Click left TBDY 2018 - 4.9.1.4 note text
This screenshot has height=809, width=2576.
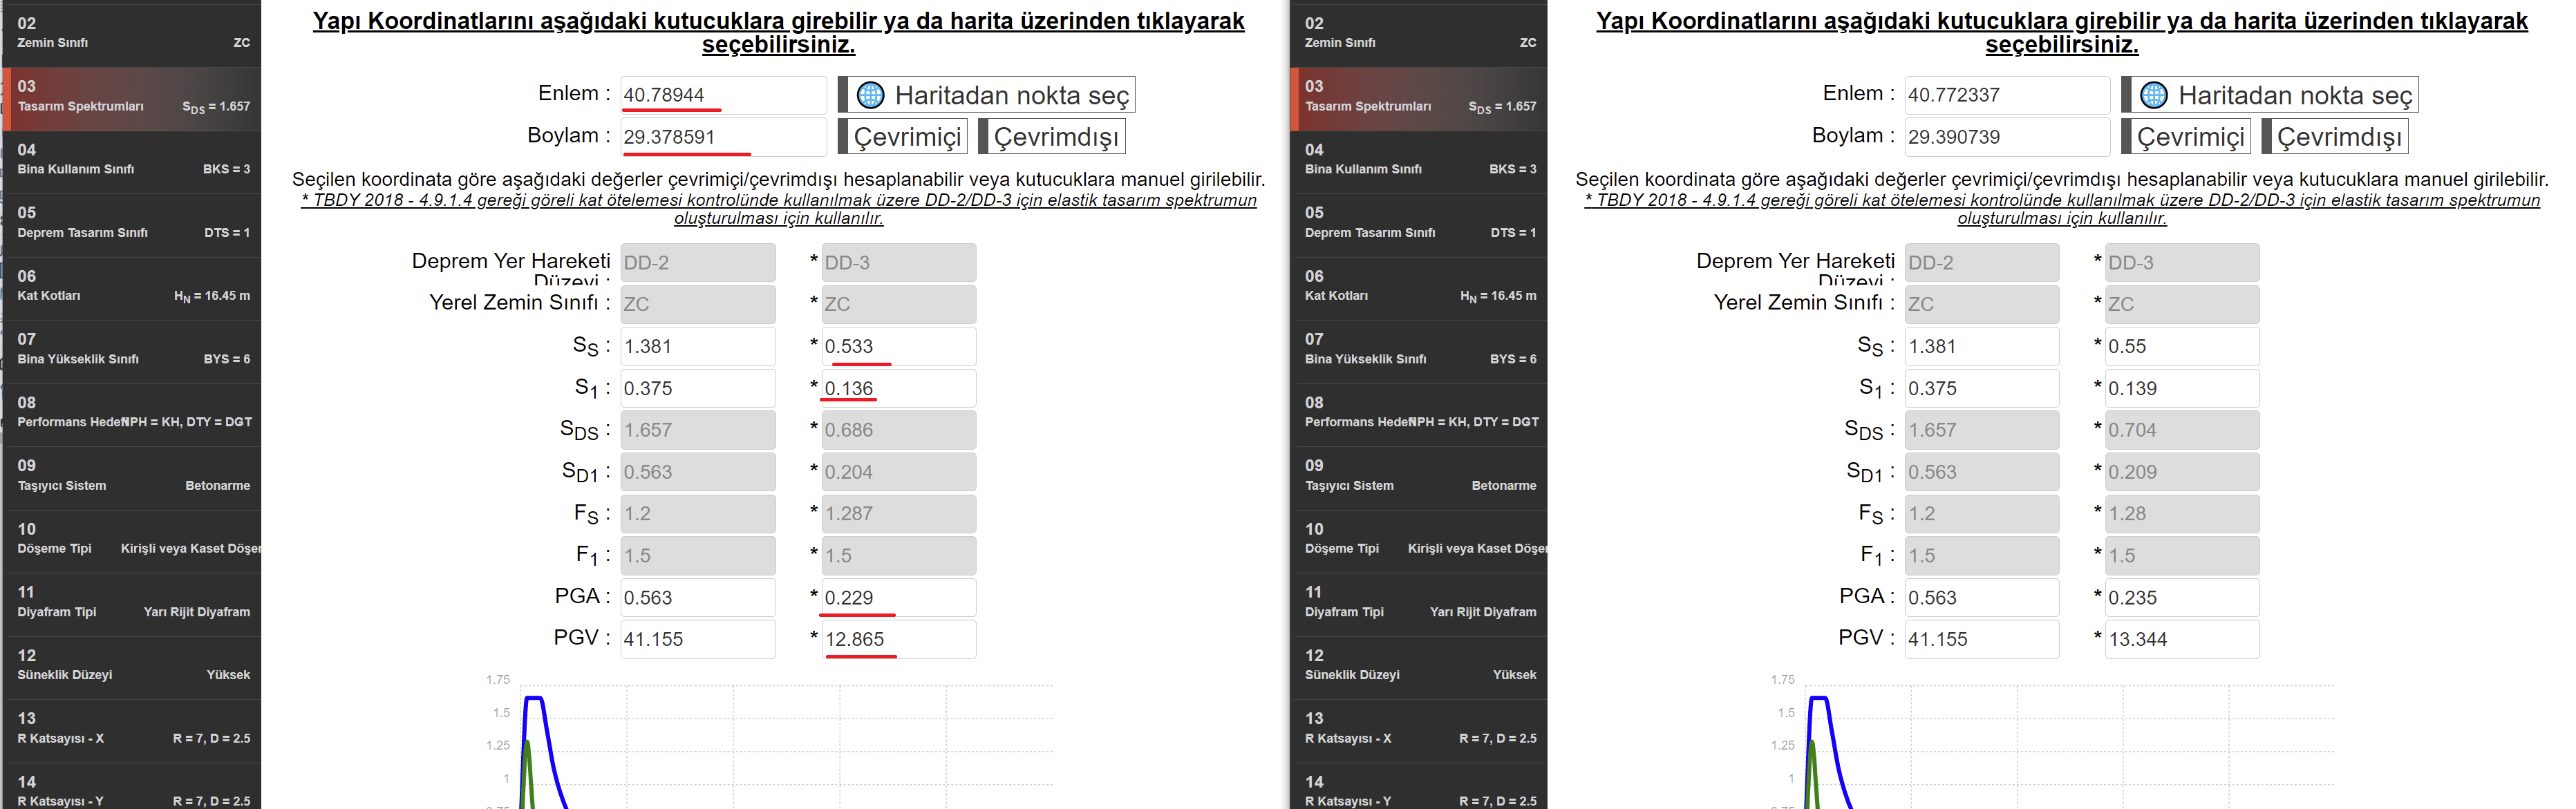pos(778,209)
